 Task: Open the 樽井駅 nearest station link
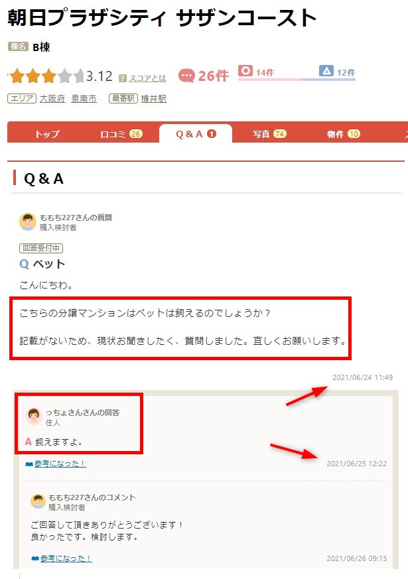pos(154,99)
